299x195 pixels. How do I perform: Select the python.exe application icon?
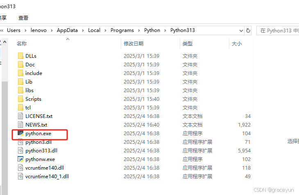pos(20,133)
